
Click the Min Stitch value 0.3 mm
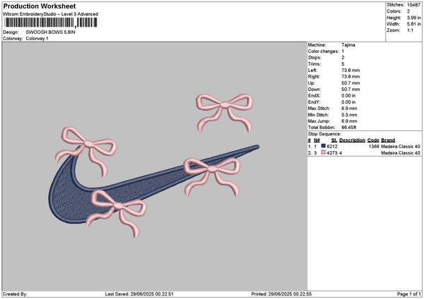coord(349,115)
